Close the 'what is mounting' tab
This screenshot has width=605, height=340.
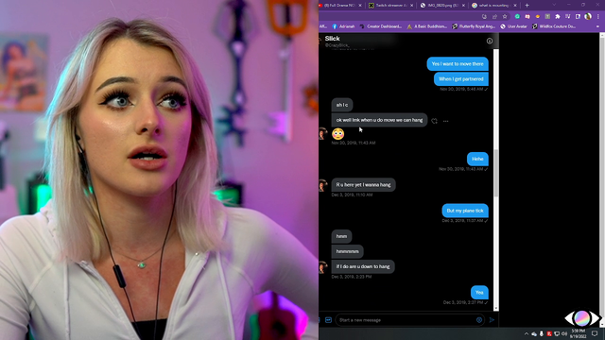tap(515, 6)
